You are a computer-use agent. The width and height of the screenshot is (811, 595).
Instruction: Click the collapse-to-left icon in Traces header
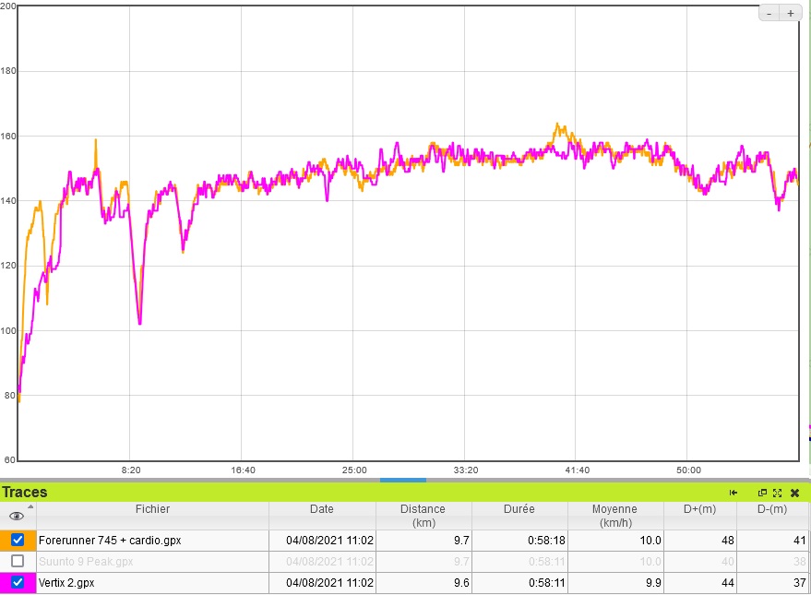[x=733, y=493]
